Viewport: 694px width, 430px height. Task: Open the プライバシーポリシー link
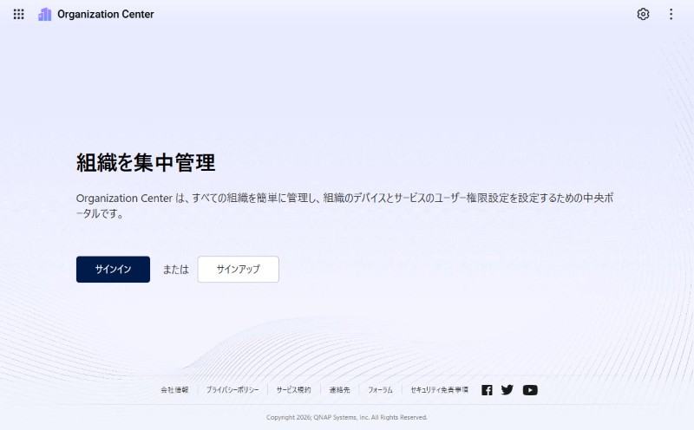tap(232, 390)
